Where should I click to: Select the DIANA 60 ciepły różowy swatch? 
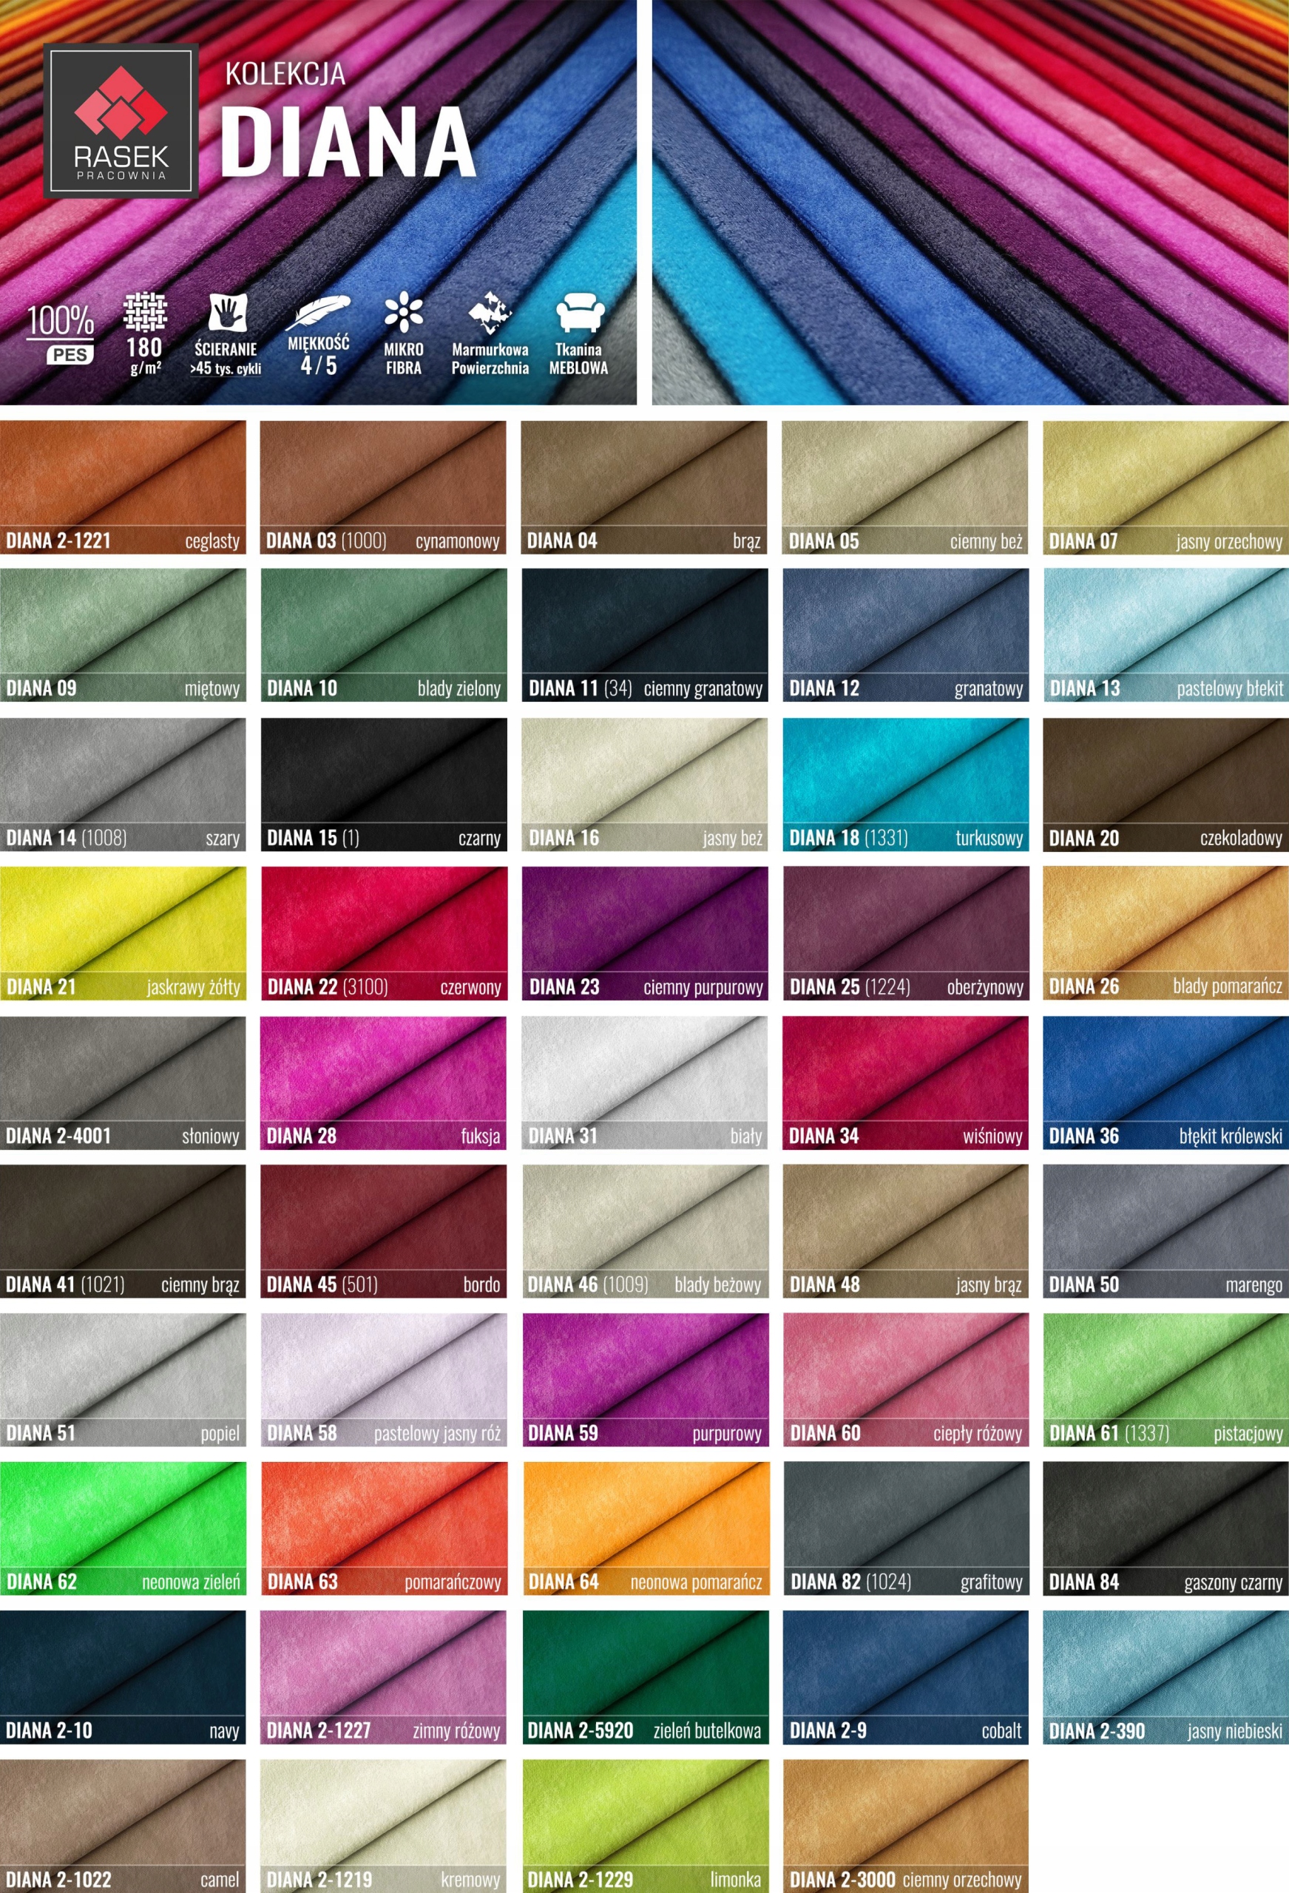tap(906, 1380)
